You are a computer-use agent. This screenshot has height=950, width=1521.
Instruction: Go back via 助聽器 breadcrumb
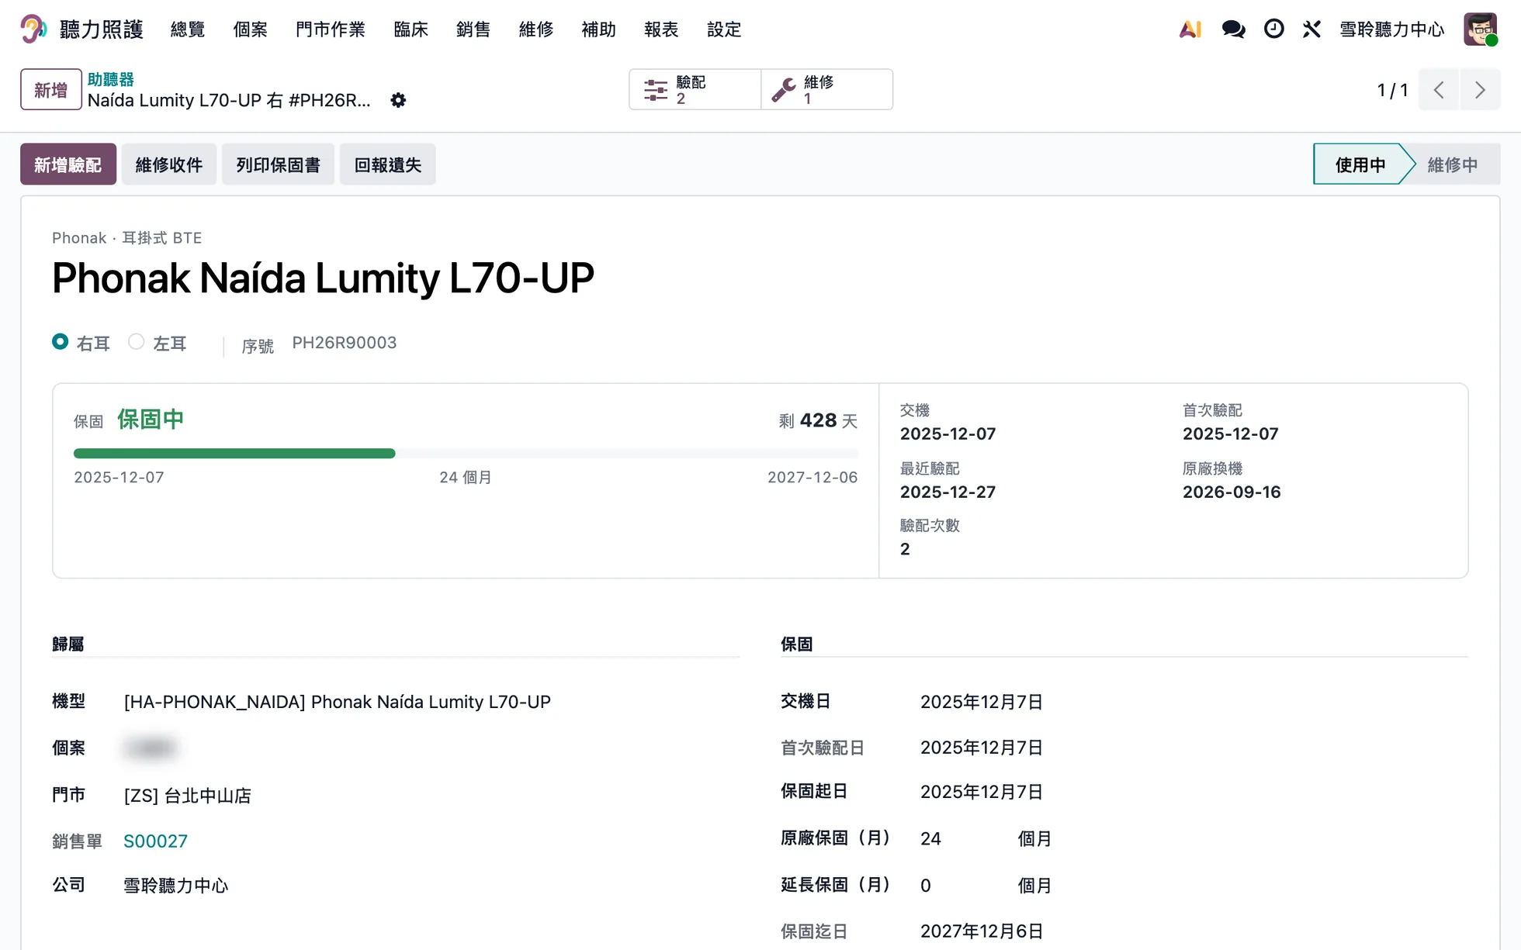tap(110, 79)
